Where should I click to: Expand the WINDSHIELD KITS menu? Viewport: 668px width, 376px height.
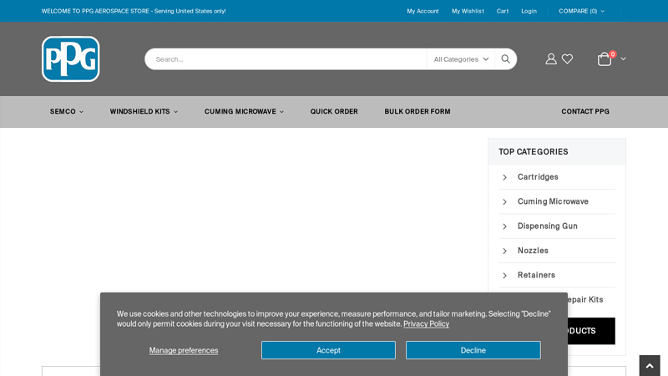[144, 111]
